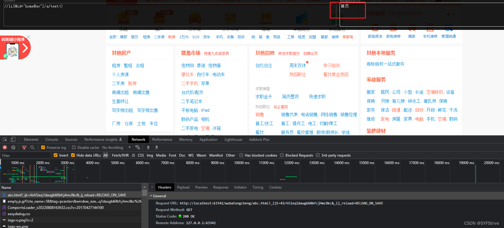Screen dimensions: 504x228
Task: Select the logo-o.png?v=2 request
Action: pos(71,220)
